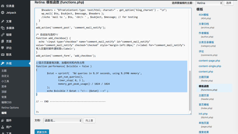Click the Jetpack logo icon
This screenshot has height=134, width=238.
click(x=3, y=13)
